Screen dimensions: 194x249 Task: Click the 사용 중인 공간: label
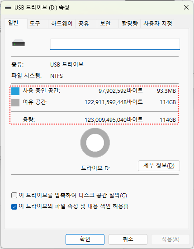point(42,91)
